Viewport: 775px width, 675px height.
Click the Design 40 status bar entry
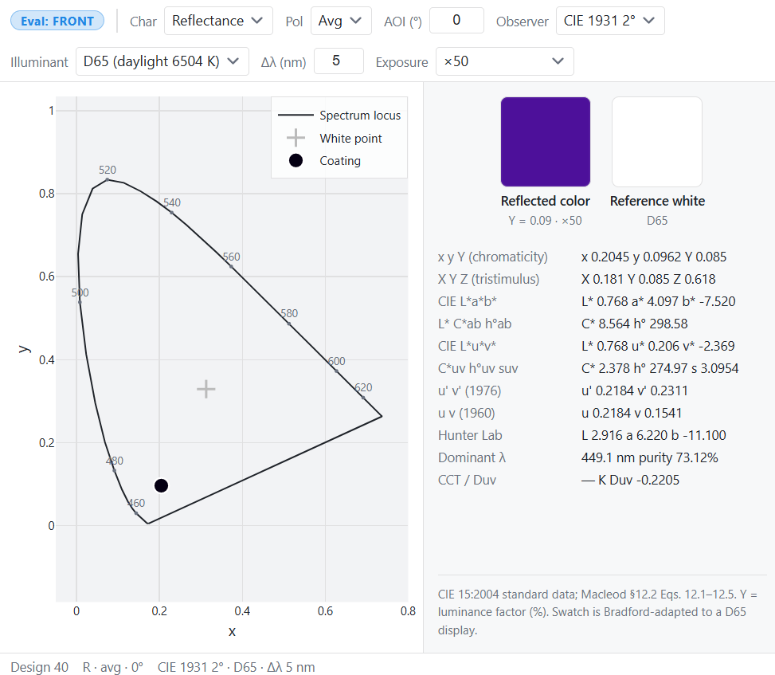(x=40, y=667)
